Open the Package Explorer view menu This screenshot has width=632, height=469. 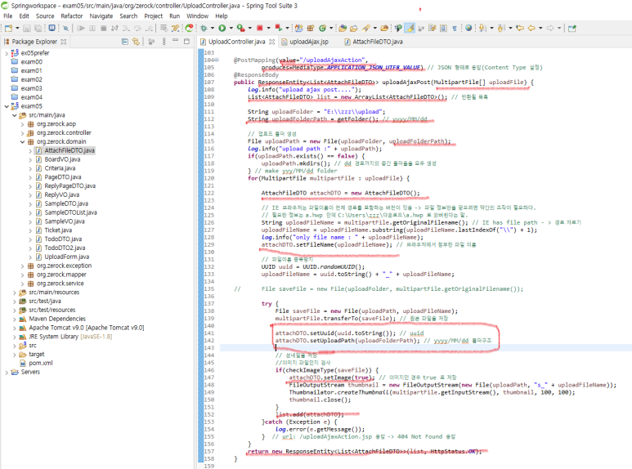click(x=164, y=42)
